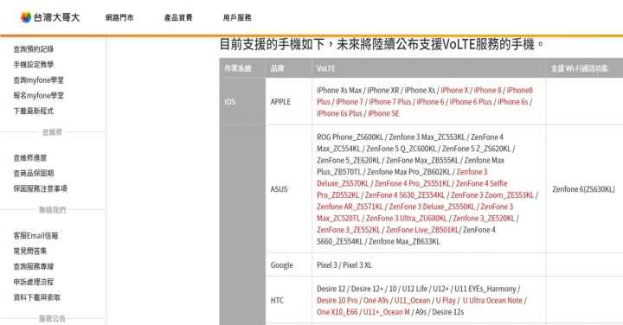
Task: Click ZenFone 4 S630_ZE554KL link
Action: point(405,195)
